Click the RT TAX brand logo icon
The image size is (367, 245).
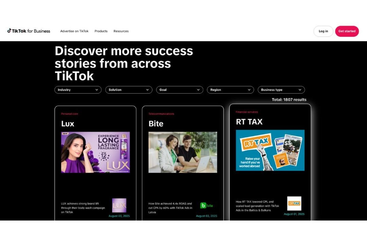point(294,203)
